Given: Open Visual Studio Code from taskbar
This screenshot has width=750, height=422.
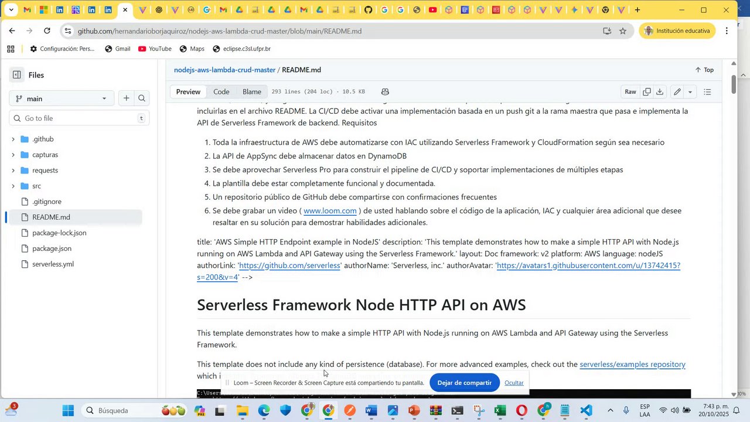Looking at the screenshot, I should coord(587,411).
